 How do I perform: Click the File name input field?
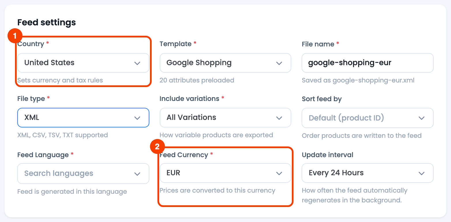tap(368, 63)
